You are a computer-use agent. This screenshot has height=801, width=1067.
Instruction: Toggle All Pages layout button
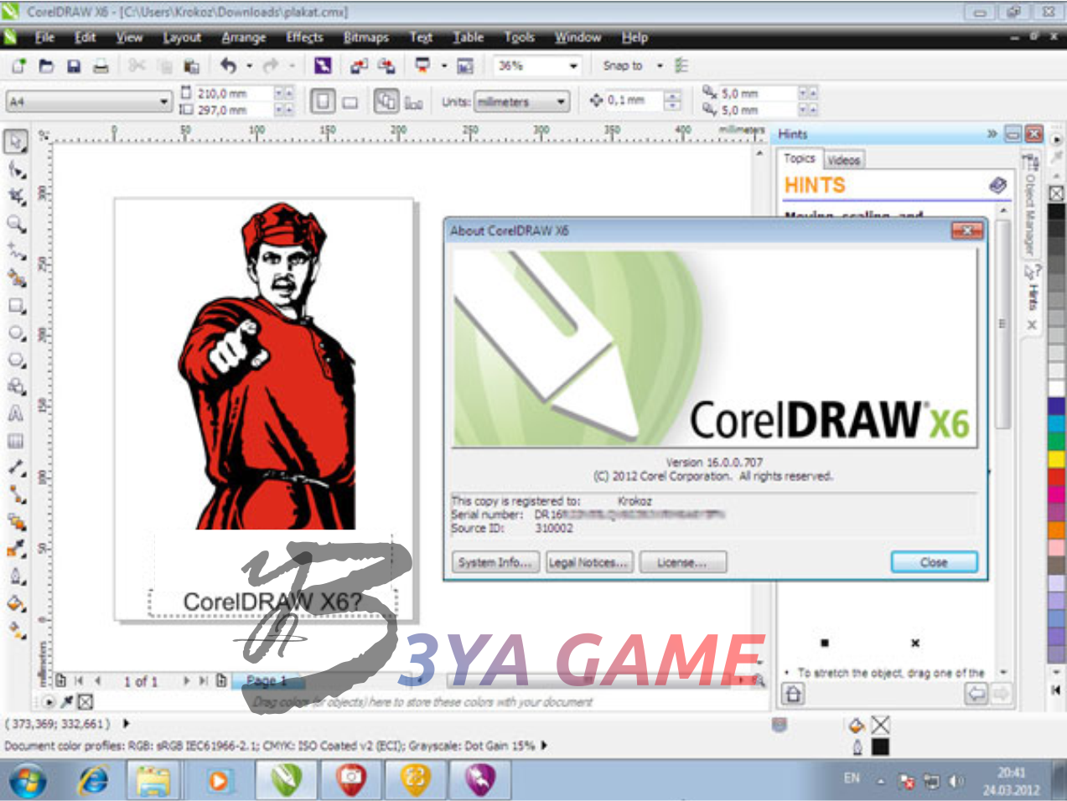[x=386, y=101]
